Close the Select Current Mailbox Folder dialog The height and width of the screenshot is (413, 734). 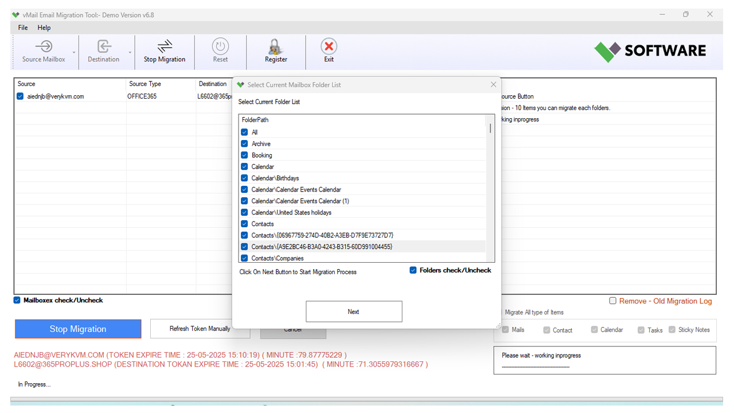pos(493,84)
